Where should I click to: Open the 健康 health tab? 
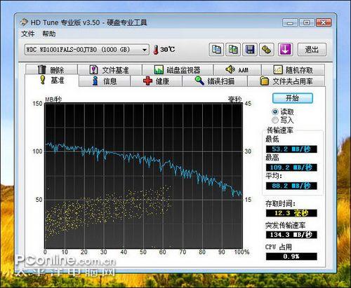[156, 81]
